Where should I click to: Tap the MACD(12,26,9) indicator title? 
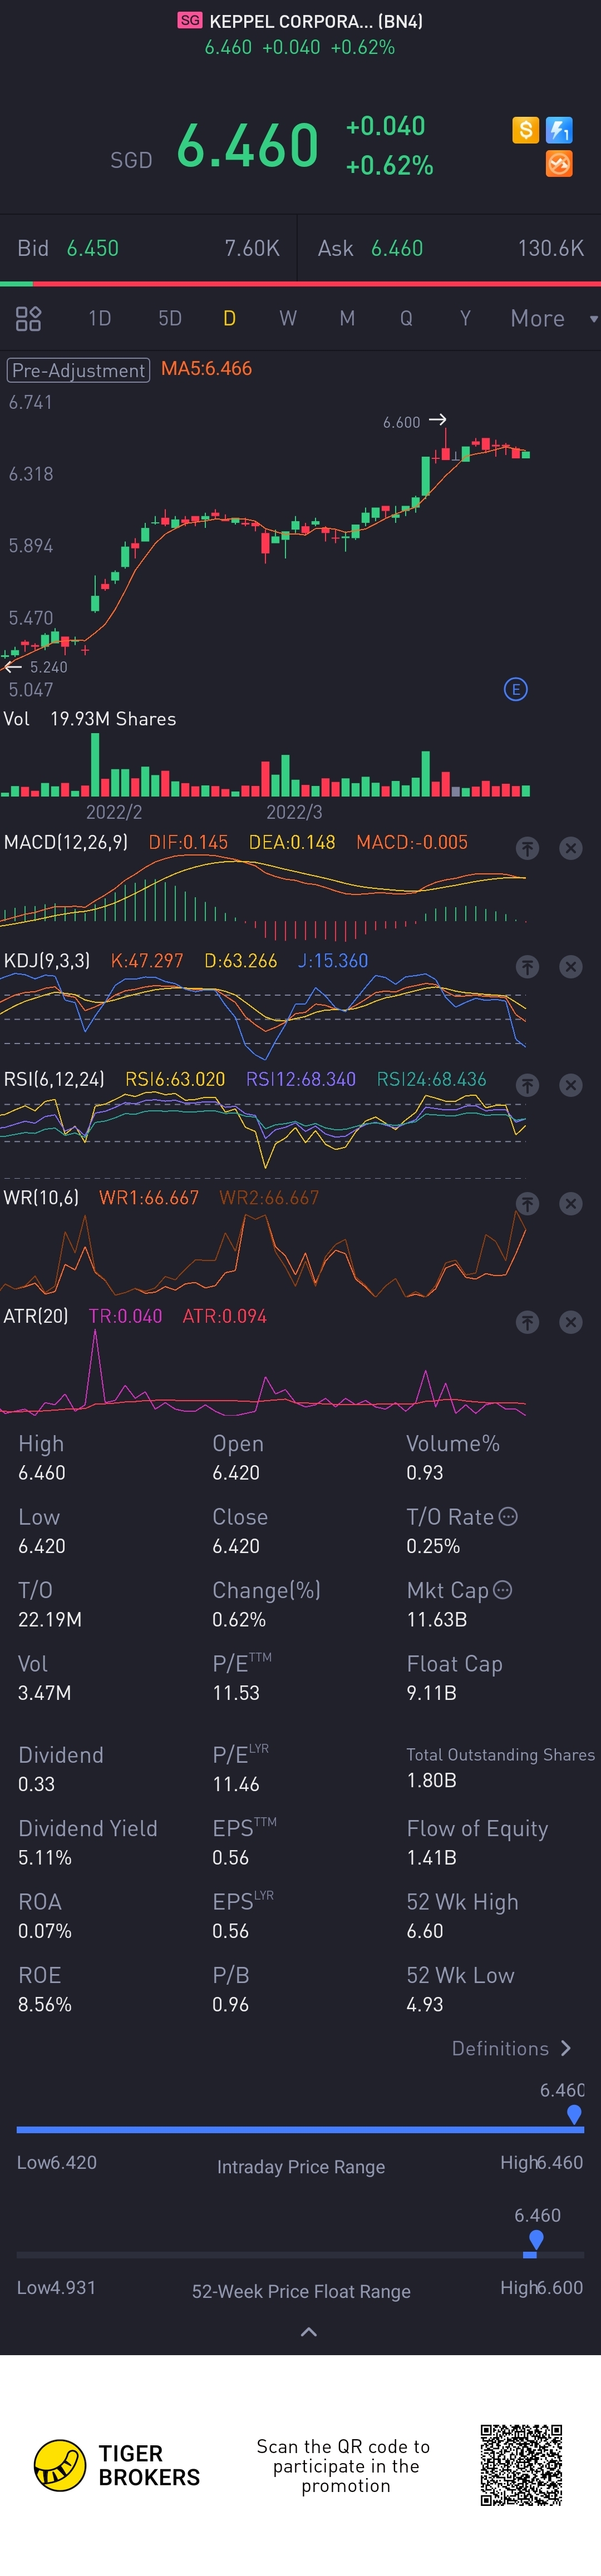[x=66, y=842]
